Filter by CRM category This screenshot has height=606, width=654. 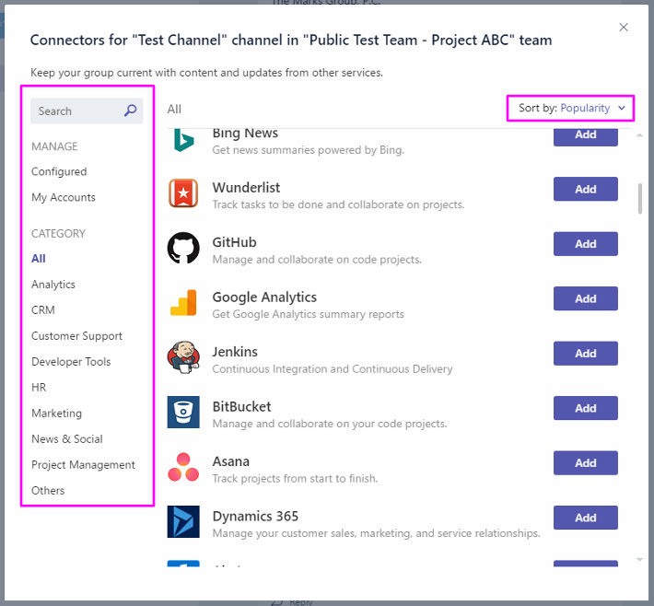(43, 309)
